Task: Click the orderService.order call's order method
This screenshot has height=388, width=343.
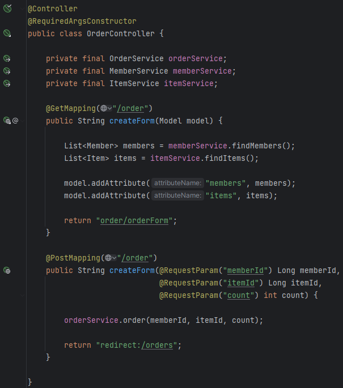Action: 134,320
